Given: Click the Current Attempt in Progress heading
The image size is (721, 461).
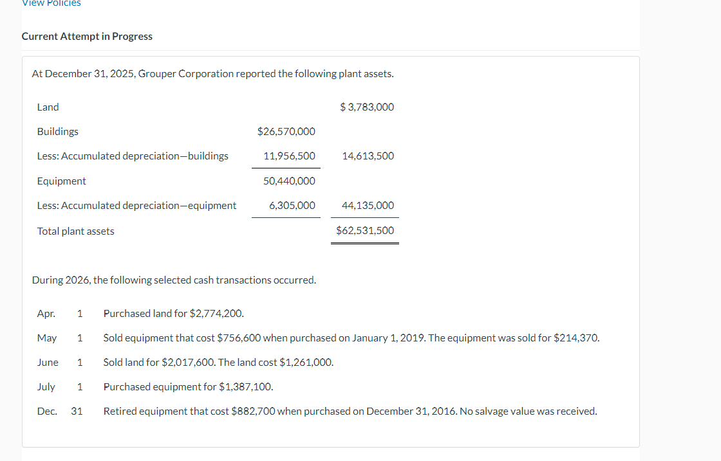Looking at the screenshot, I should click(87, 36).
